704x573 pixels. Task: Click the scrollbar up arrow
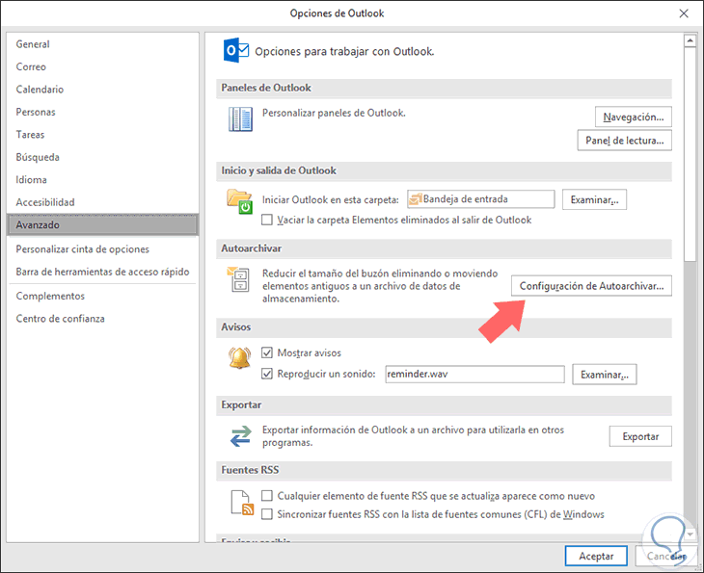[690, 41]
